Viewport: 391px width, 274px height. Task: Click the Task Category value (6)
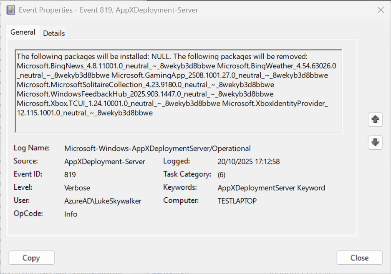[221, 175]
